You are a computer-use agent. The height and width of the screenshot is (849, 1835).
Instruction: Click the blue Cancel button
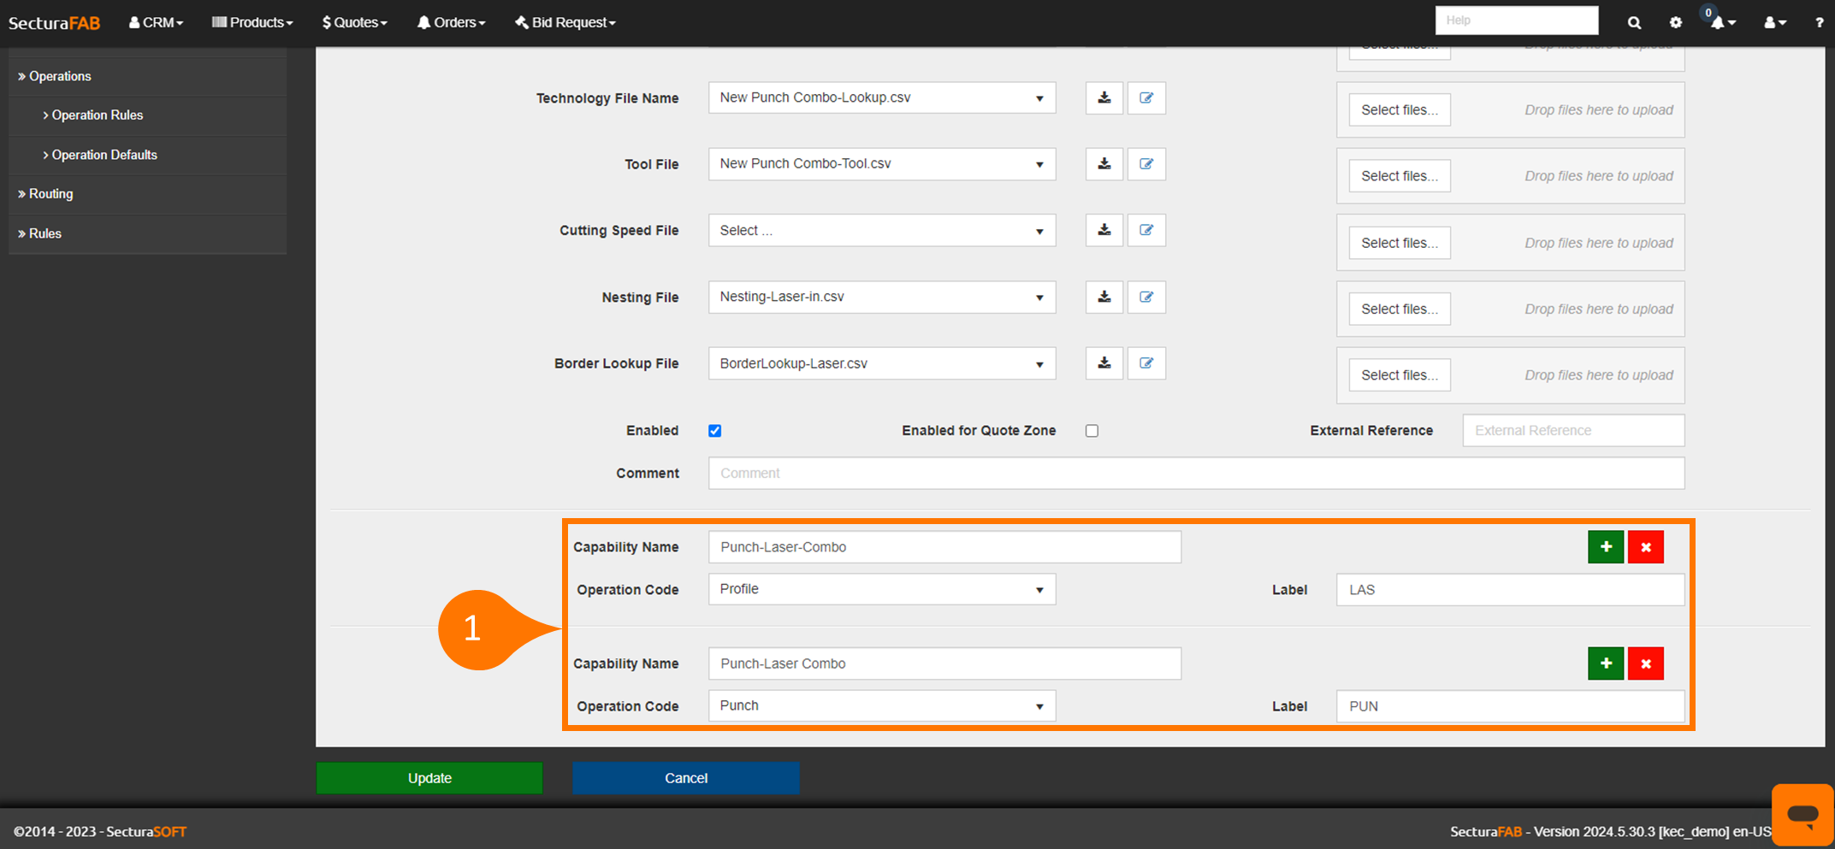685,778
